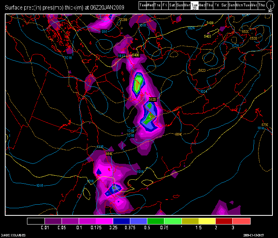Click the bright yellow legend swatch

pos(207,221)
